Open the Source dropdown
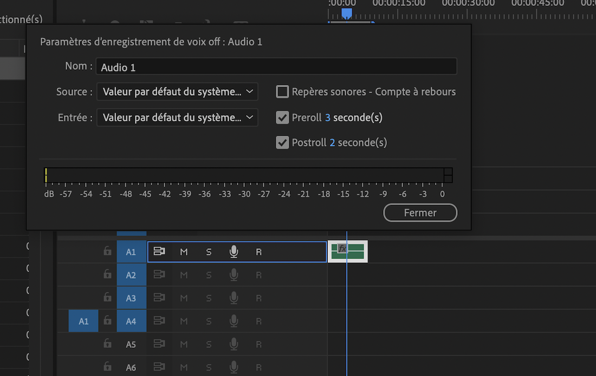 (178, 91)
